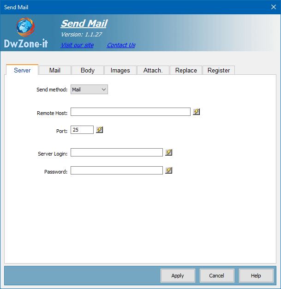Switch to the Mail tab
Image resolution: width=281 pixels, height=289 pixels.
pyautogui.click(x=55, y=70)
